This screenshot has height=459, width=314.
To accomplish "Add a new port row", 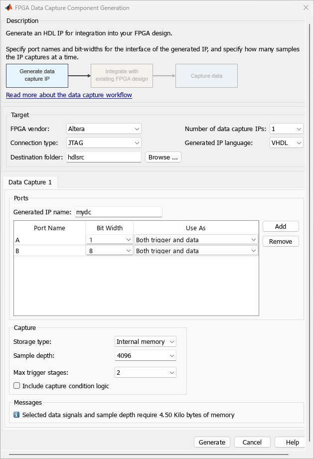I will [x=281, y=226].
